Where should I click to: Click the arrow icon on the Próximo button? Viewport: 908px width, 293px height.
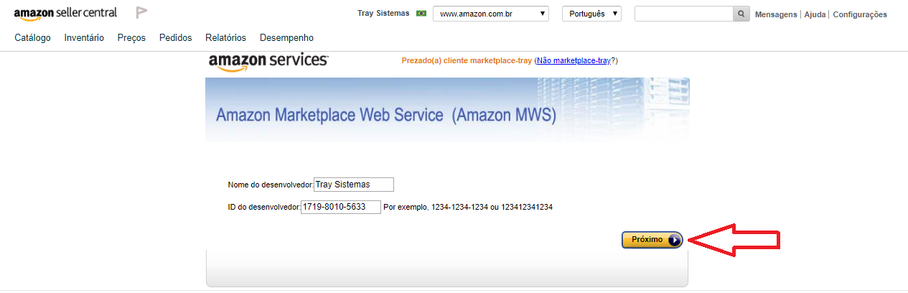pyautogui.click(x=673, y=240)
